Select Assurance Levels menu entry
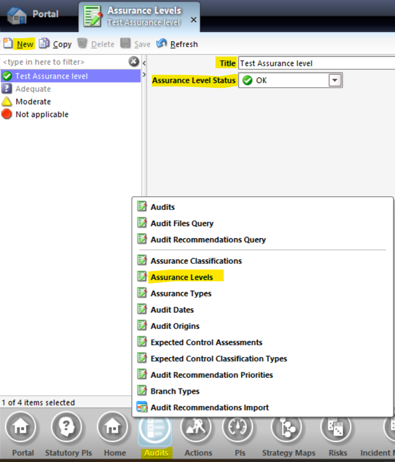 coord(181,277)
